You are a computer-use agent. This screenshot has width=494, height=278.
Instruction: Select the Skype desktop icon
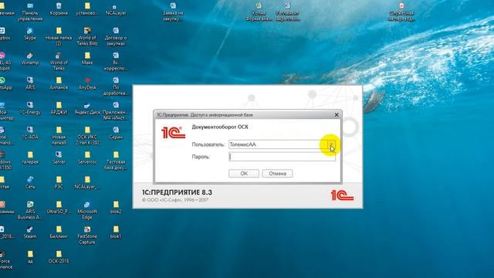[30, 34]
